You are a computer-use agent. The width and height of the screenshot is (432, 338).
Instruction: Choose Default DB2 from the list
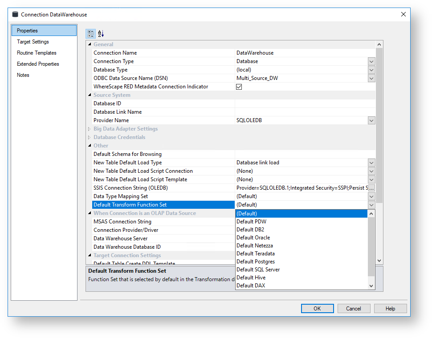pos(302,230)
